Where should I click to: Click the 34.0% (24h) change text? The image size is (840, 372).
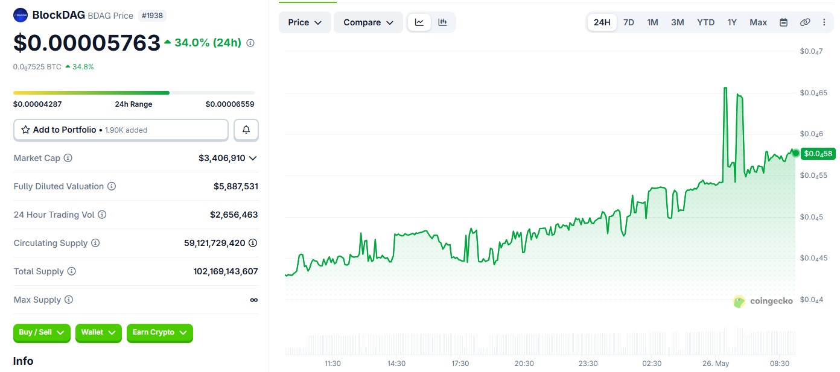point(208,43)
